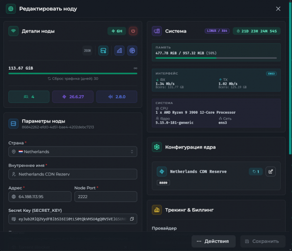Click the server settings icon next to JSON

pos(103,50)
